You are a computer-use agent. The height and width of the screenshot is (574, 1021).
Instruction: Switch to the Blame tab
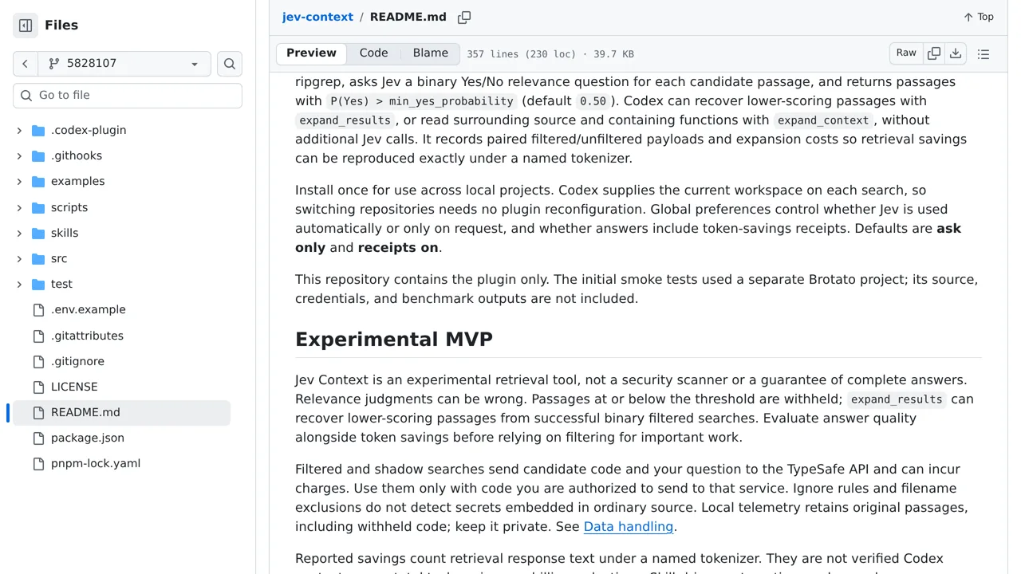[431, 53]
